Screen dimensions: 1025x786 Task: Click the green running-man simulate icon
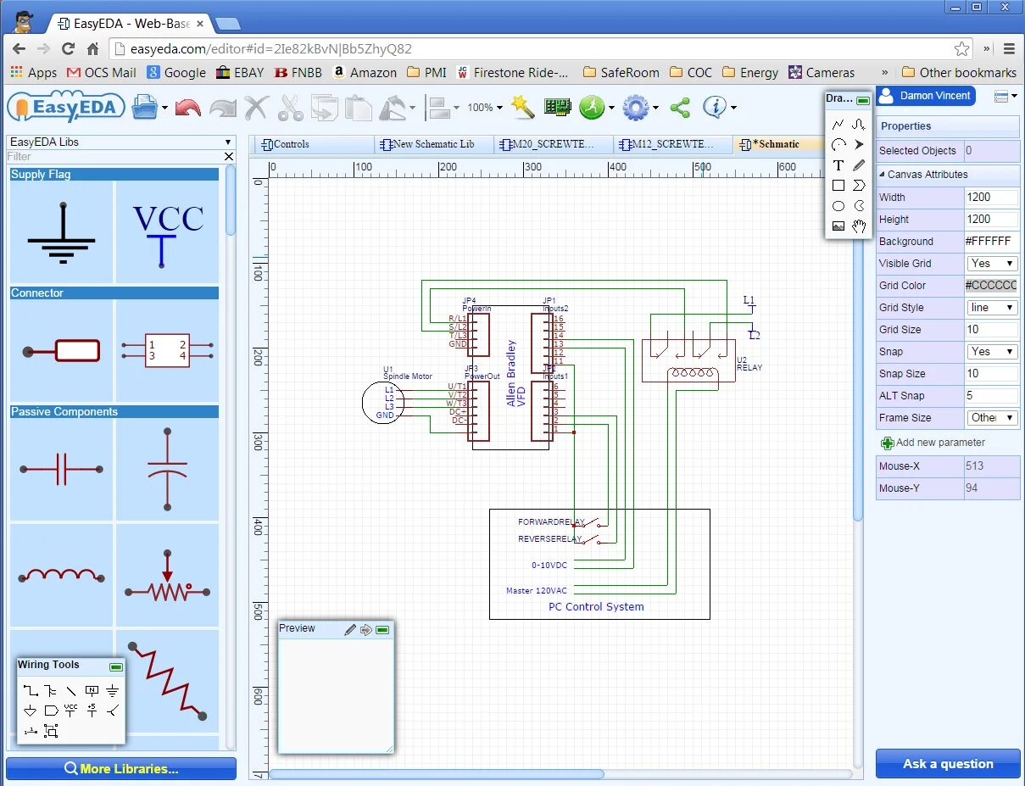coord(592,108)
